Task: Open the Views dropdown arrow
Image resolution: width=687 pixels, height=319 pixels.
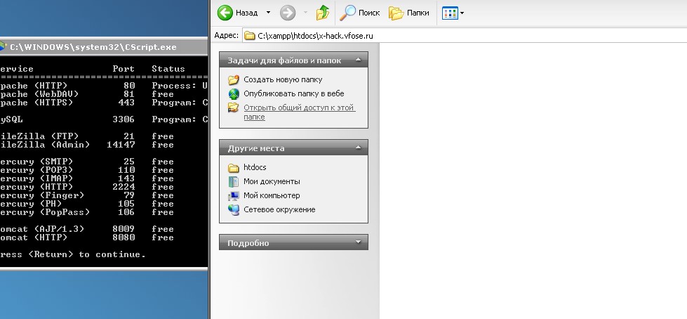Action: coord(462,13)
